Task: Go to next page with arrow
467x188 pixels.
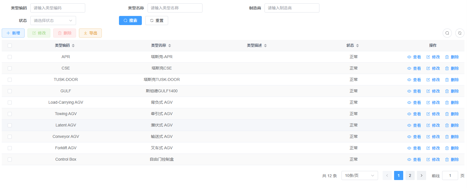Action: click(x=421, y=175)
